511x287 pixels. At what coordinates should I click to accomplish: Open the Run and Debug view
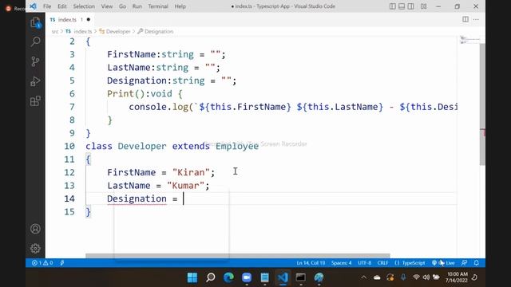35,81
